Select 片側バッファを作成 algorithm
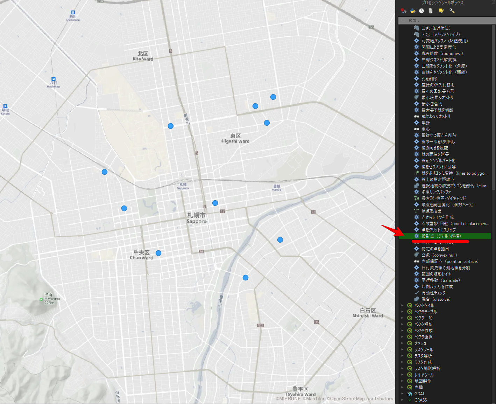The width and height of the screenshot is (496, 404). pos(437,286)
